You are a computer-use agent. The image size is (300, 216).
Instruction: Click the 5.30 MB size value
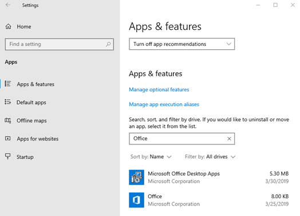pyautogui.click(x=279, y=174)
